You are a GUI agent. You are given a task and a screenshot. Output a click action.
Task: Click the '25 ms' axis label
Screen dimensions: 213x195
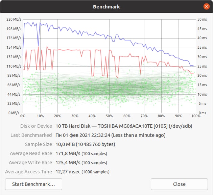click(202, 66)
